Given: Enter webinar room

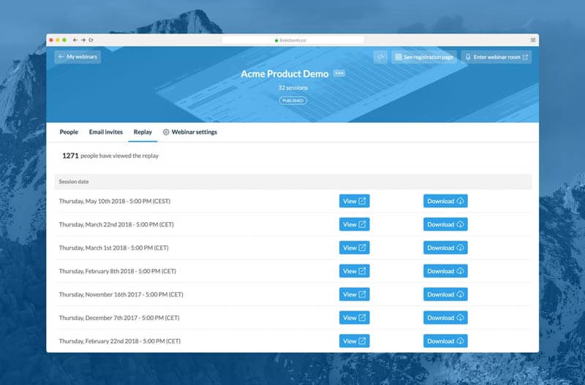Looking at the screenshot, I should [x=497, y=57].
